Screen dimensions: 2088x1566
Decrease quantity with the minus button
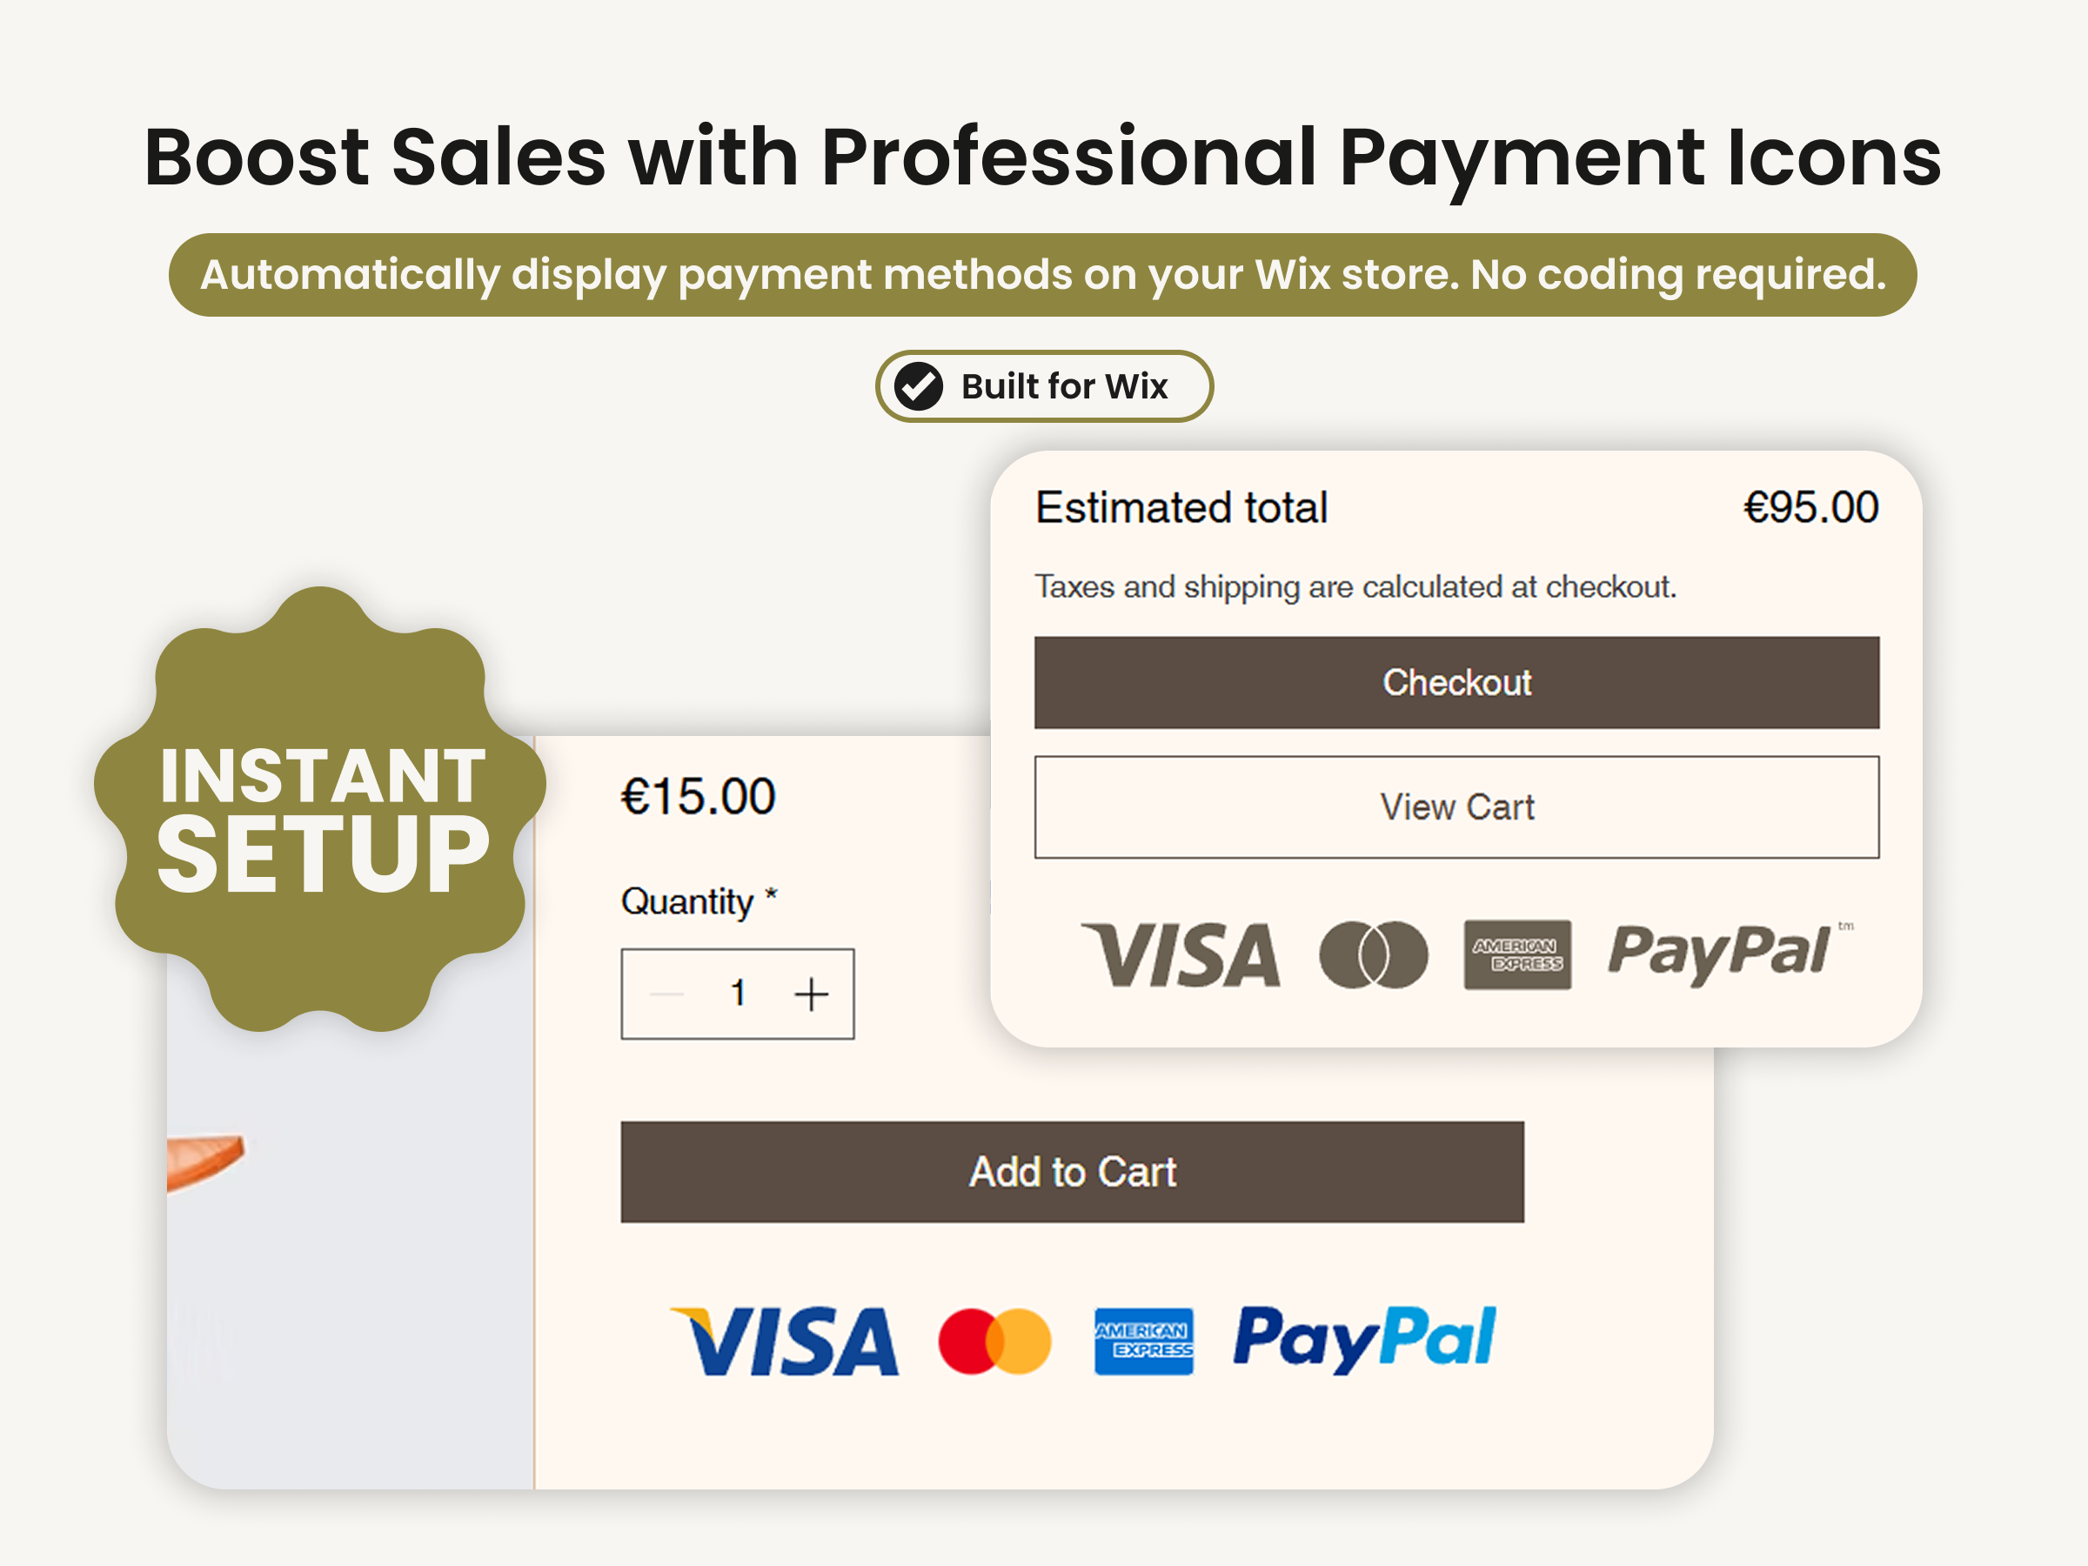click(x=667, y=994)
